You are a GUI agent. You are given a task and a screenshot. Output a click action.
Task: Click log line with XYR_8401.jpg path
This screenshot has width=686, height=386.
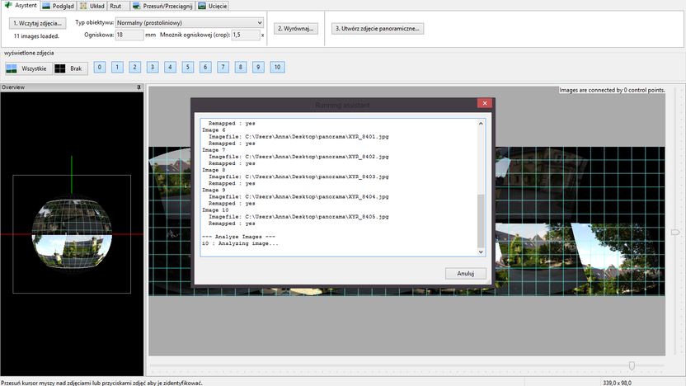[298, 137]
